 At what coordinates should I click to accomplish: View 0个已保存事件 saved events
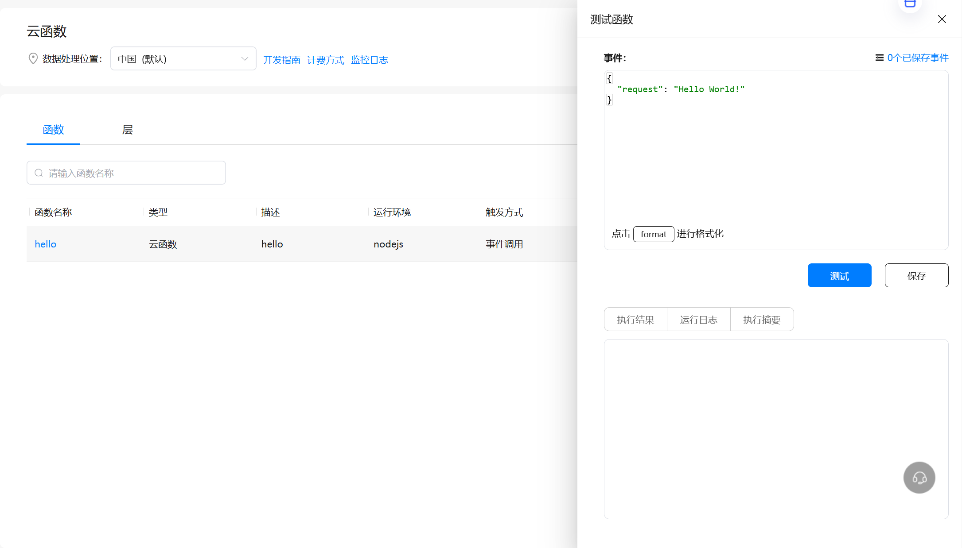coord(918,58)
